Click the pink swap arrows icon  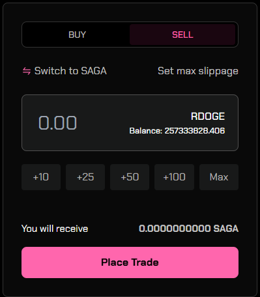click(27, 71)
